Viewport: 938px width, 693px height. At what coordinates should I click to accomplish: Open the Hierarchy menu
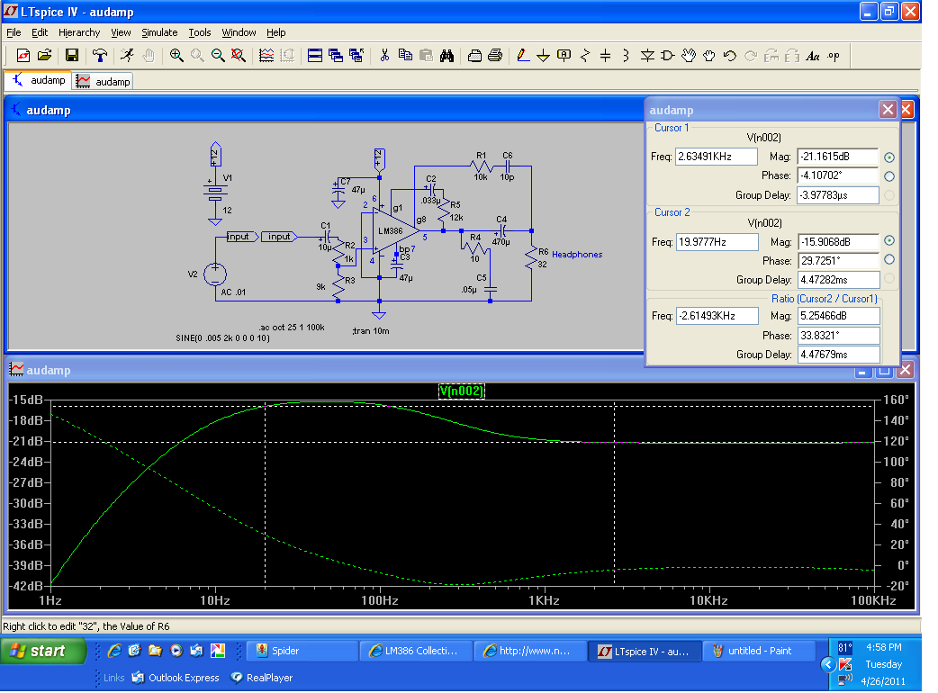coord(79,32)
